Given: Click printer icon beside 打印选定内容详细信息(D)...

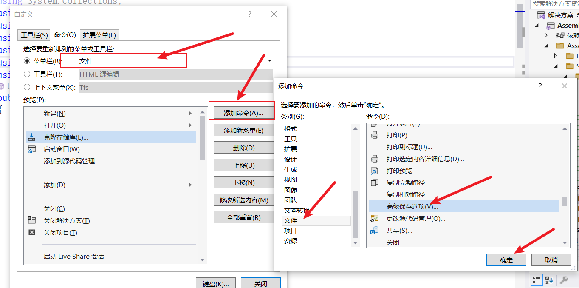Looking at the screenshot, I should click(375, 159).
